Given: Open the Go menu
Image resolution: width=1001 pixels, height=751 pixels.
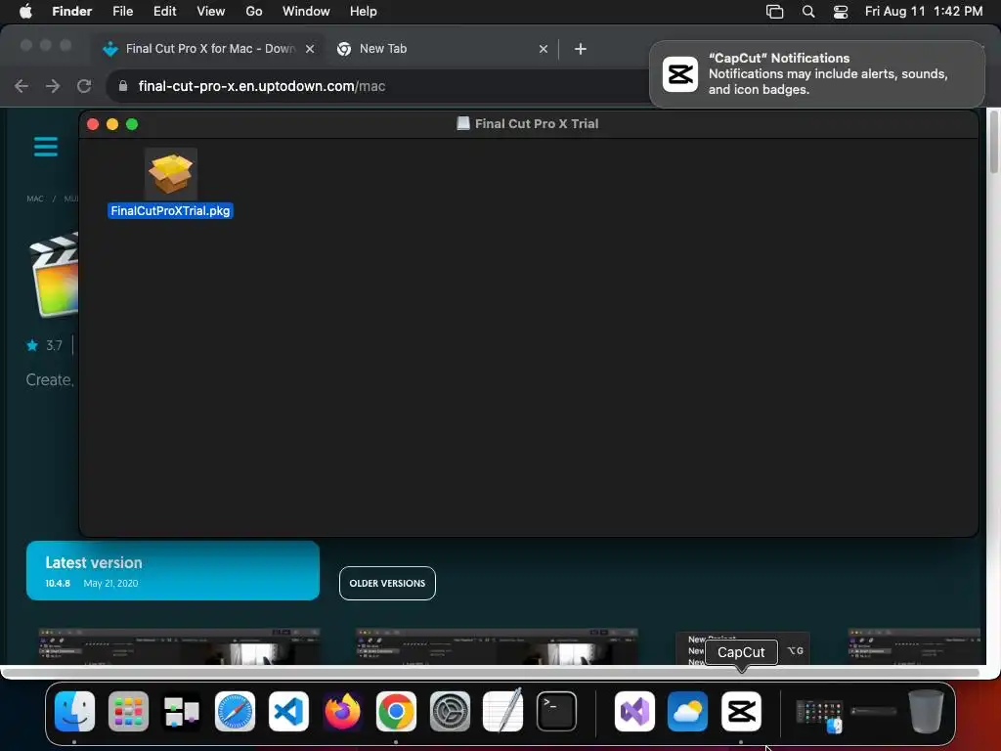Looking at the screenshot, I should (x=254, y=12).
